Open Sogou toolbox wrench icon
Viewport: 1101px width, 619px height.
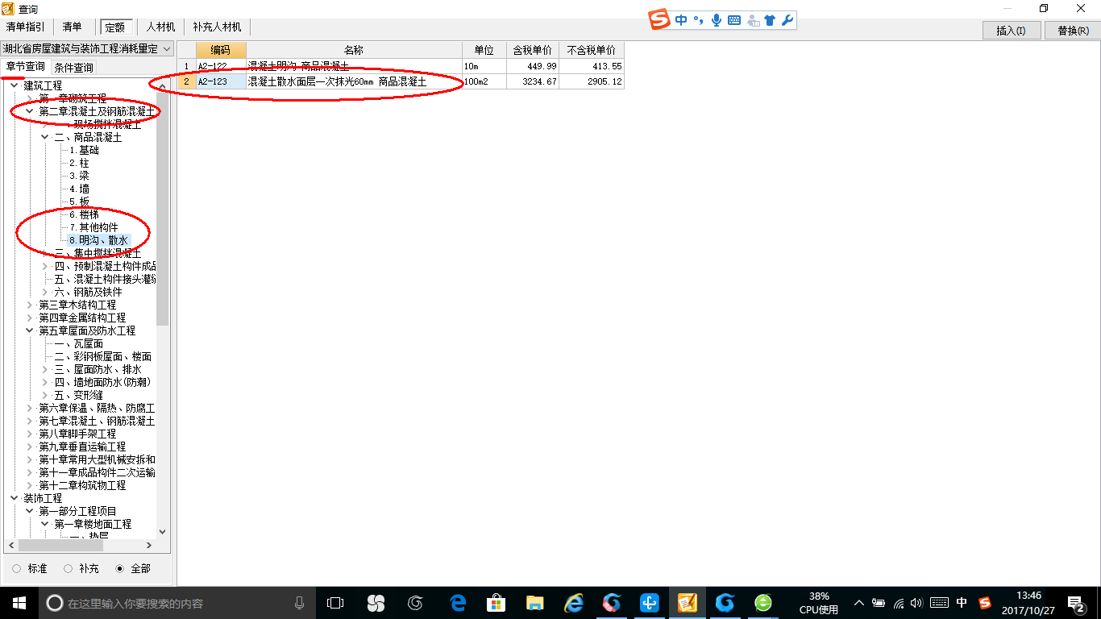[x=787, y=20]
